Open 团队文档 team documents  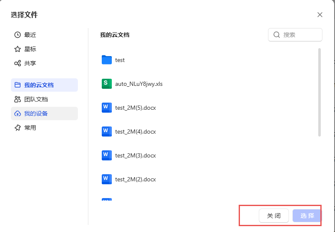(36, 99)
